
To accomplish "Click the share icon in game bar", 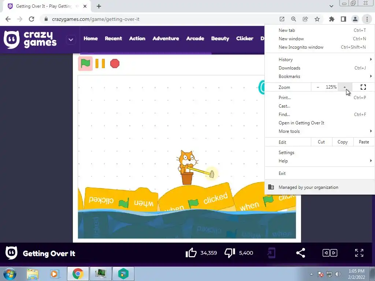I will [x=301, y=253].
